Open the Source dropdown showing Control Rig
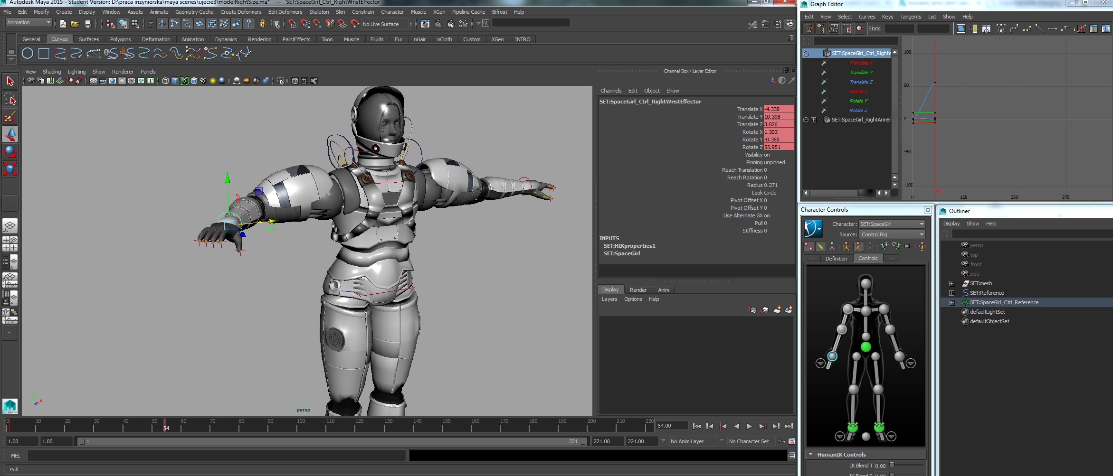Image resolution: width=1113 pixels, height=476 pixels. (x=892, y=234)
